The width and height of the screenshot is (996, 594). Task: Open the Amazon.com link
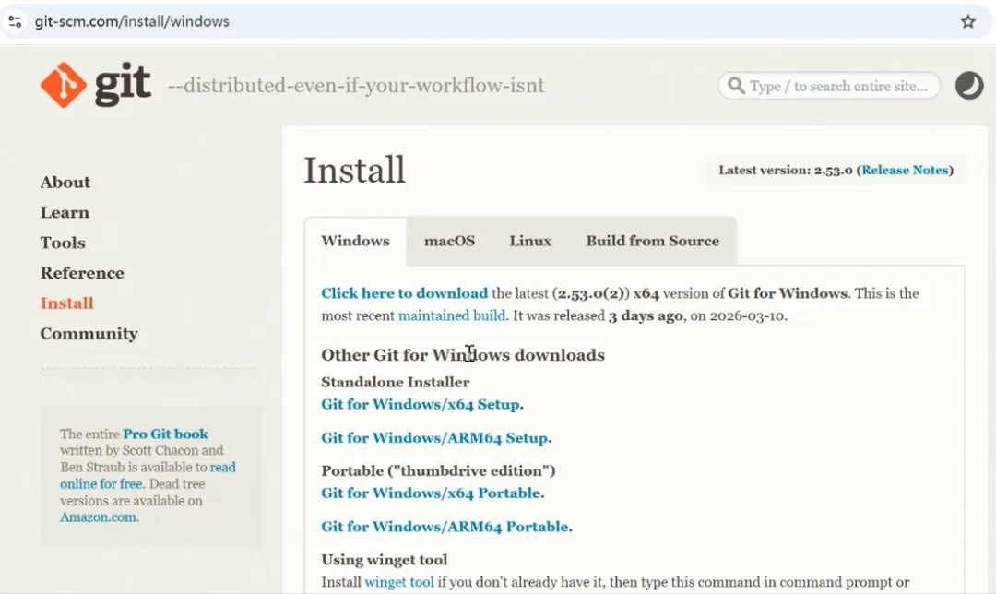click(x=99, y=517)
